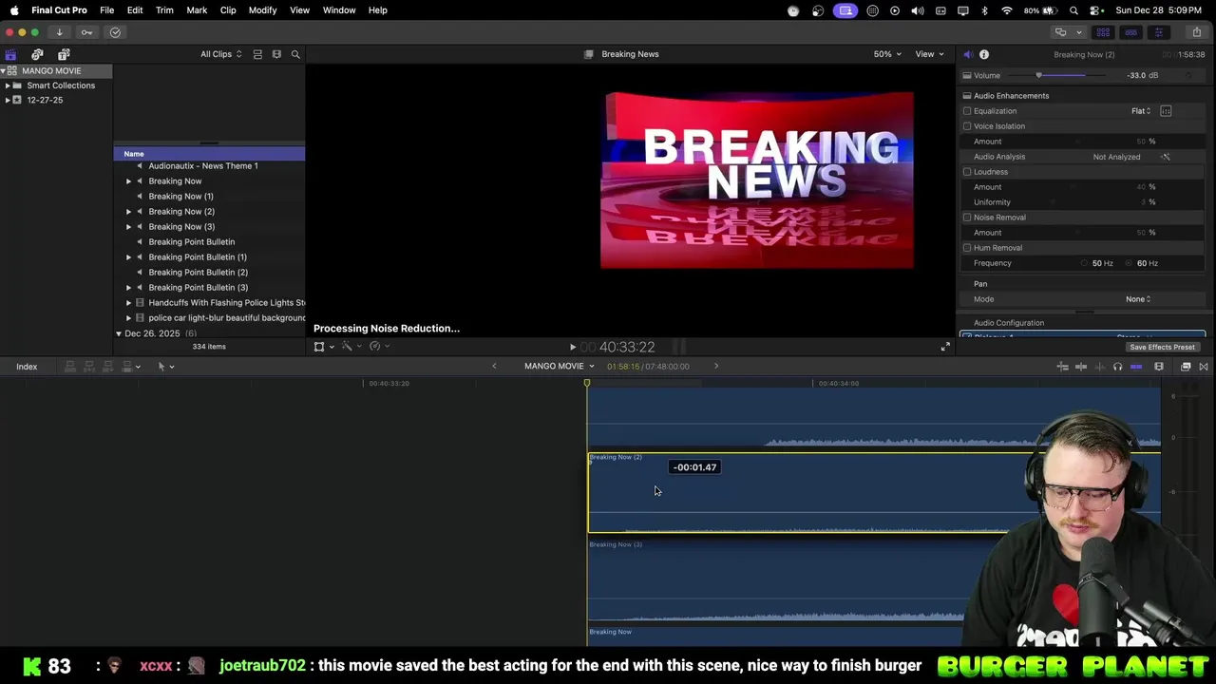The image size is (1216, 684).
Task: Expand the 12-27-25 event
Action: (8, 100)
